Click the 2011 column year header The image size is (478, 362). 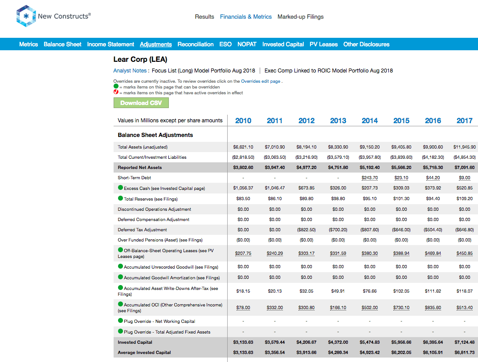275,121
